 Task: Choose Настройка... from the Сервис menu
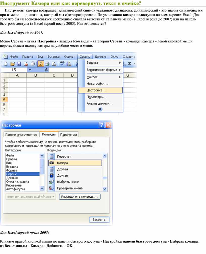(x=100, y=90)
